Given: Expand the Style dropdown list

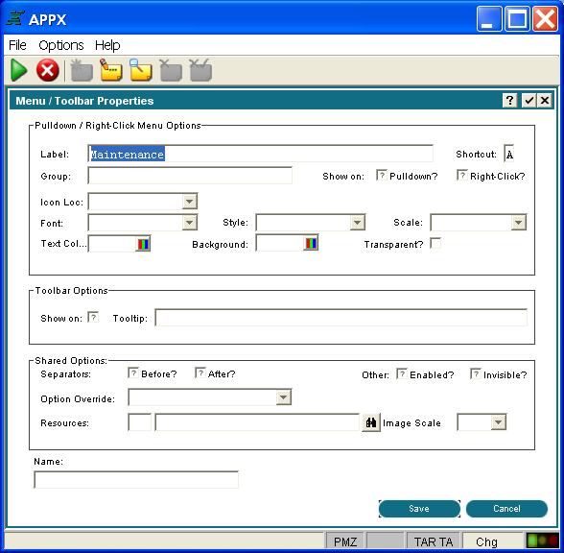Looking at the screenshot, I should 357,223.
